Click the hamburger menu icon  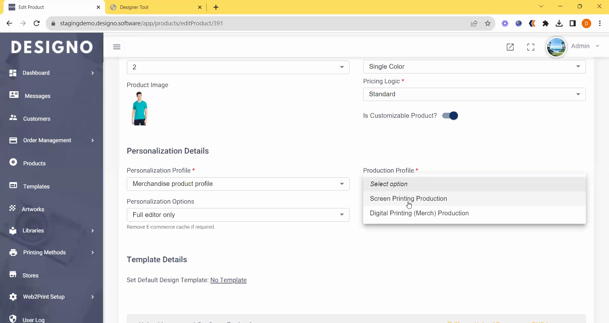coord(117,47)
